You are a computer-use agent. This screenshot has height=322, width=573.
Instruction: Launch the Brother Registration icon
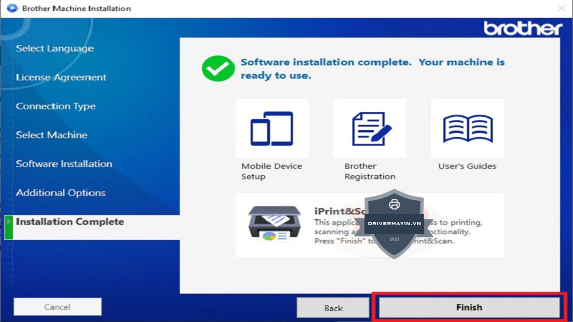369,129
